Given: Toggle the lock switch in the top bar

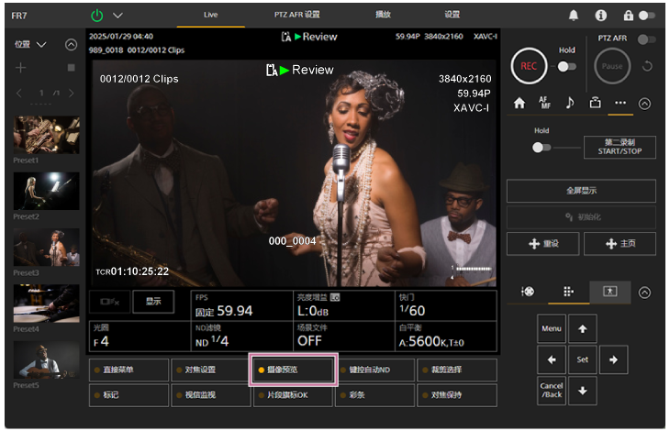Looking at the screenshot, I should (647, 16).
